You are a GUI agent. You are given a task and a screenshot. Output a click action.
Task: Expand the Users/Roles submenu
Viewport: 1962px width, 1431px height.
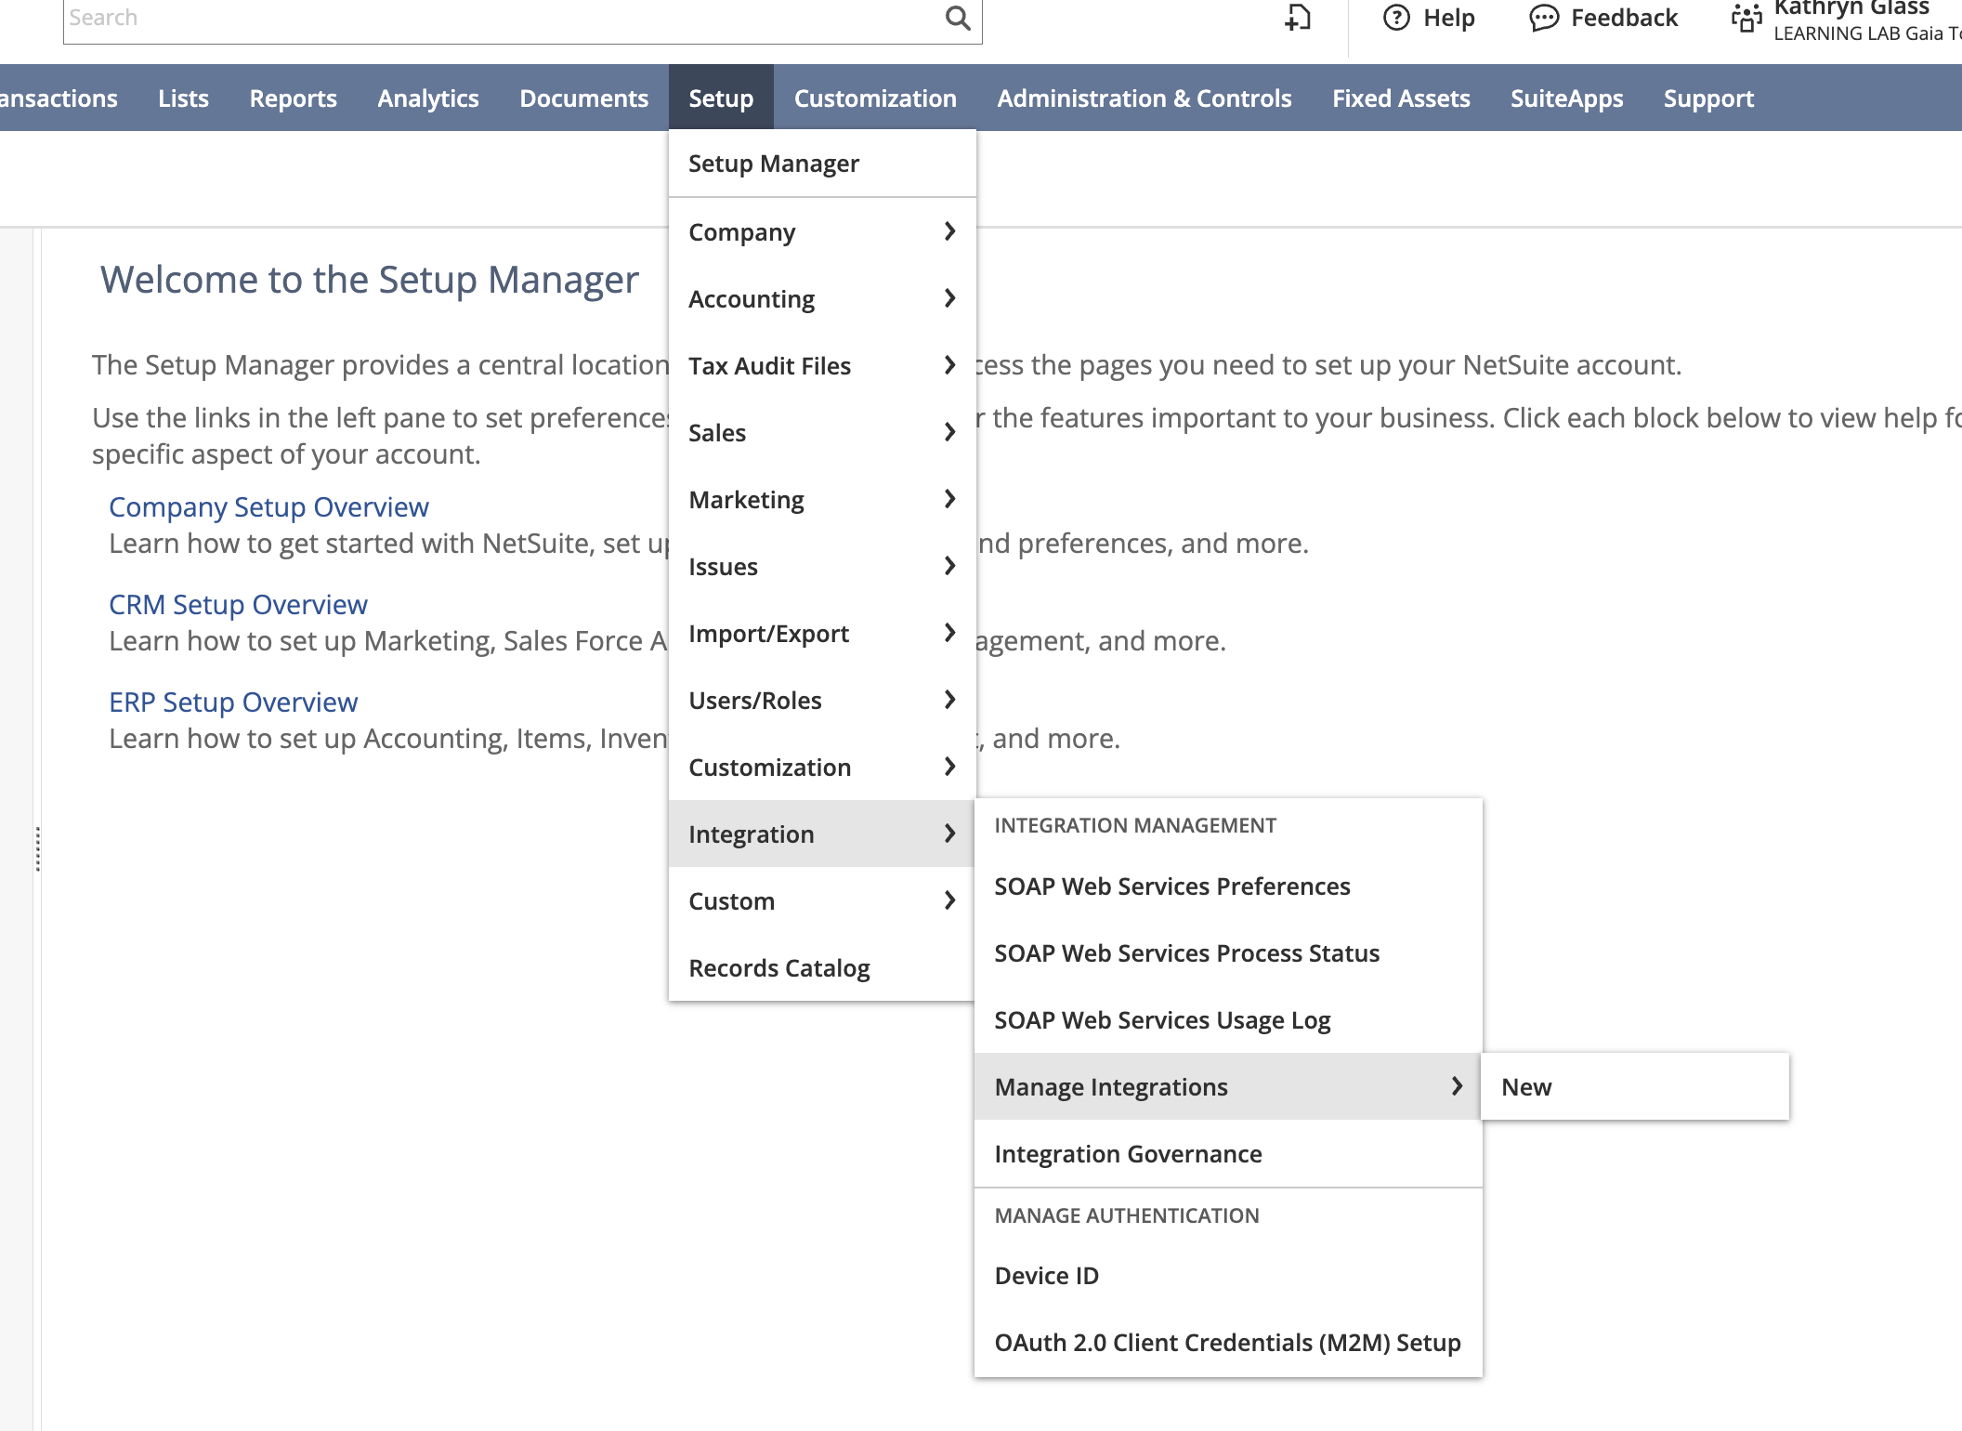coord(821,700)
